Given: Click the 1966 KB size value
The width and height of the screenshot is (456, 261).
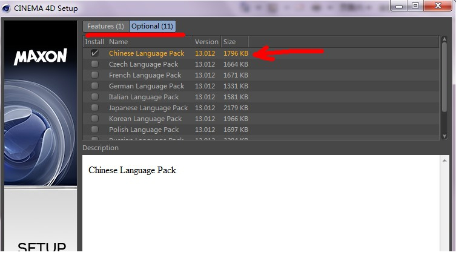Looking at the screenshot, I should [x=236, y=119].
